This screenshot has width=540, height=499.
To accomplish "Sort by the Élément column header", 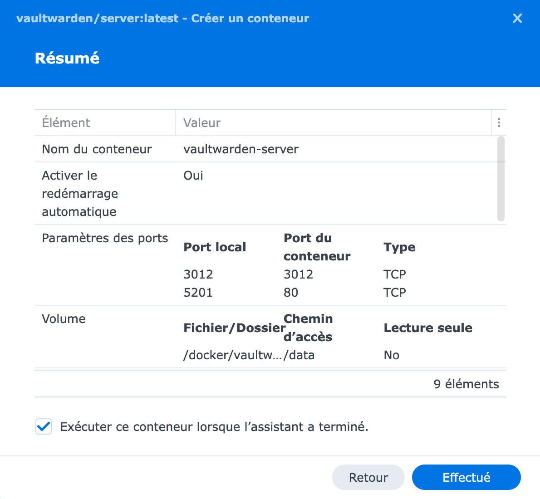I will point(105,122).
